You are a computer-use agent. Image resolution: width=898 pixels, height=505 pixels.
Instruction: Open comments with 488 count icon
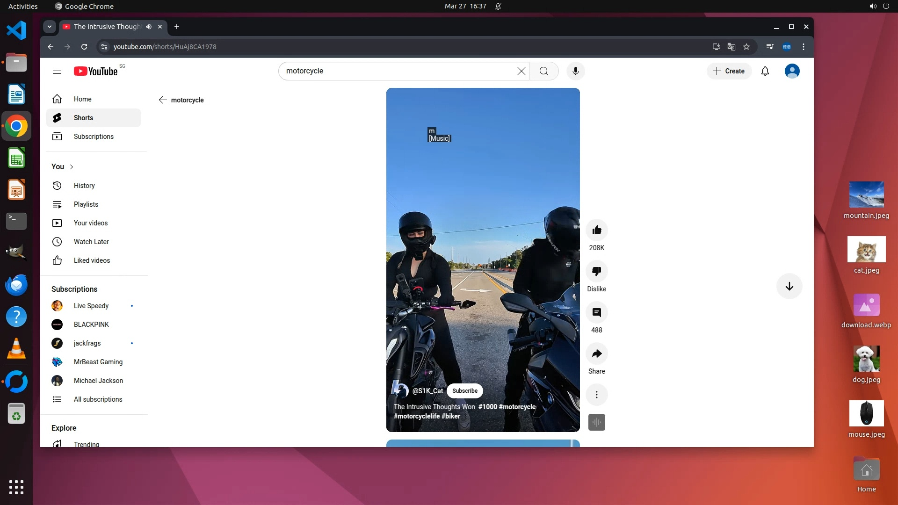[x=597, y=312]
